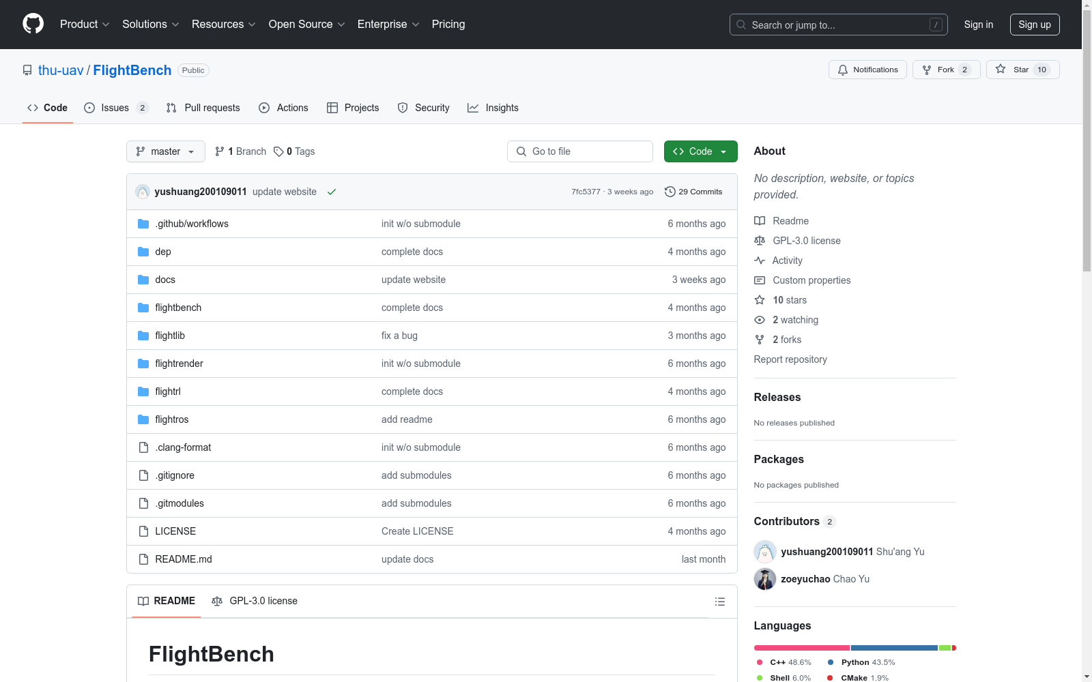Click the Notifications bell icon
This screenshot has height=682, width=1092.
(843, 70)
